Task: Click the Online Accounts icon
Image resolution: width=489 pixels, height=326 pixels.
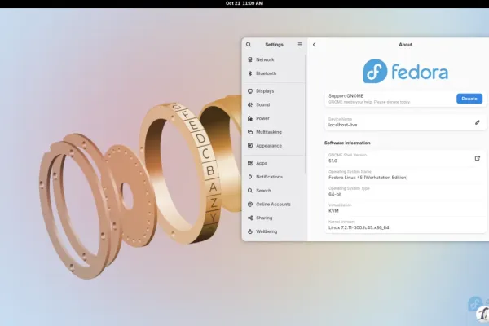Action: [x=250, y=205]
